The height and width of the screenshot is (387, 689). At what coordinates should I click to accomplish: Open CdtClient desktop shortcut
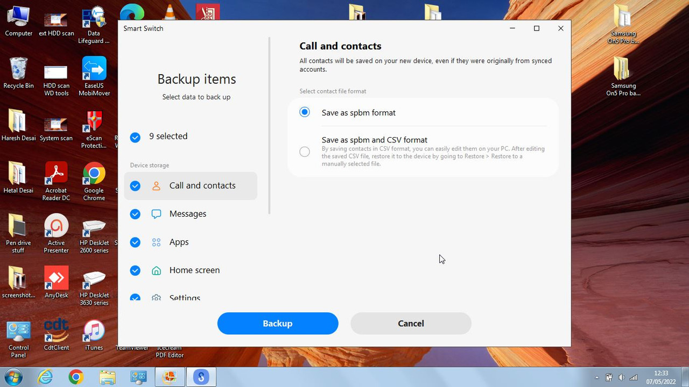(56, 335)
